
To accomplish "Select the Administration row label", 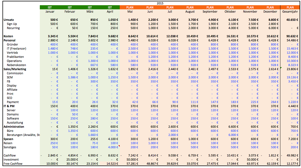I will pos(14,127).
